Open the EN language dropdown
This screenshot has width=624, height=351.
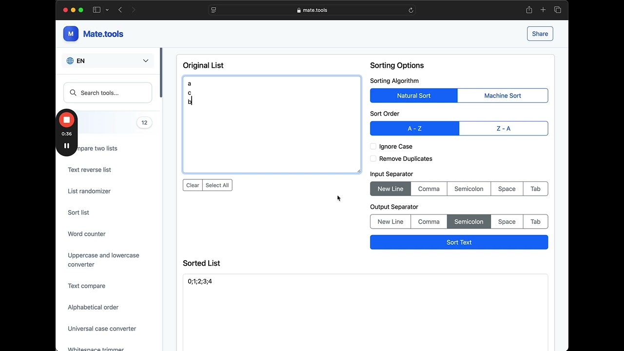point(108,61)
